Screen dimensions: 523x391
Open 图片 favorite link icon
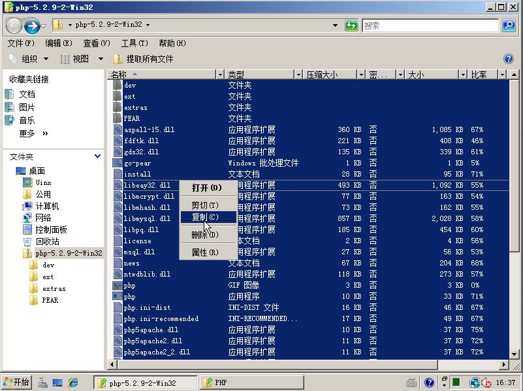pos(9,107)
